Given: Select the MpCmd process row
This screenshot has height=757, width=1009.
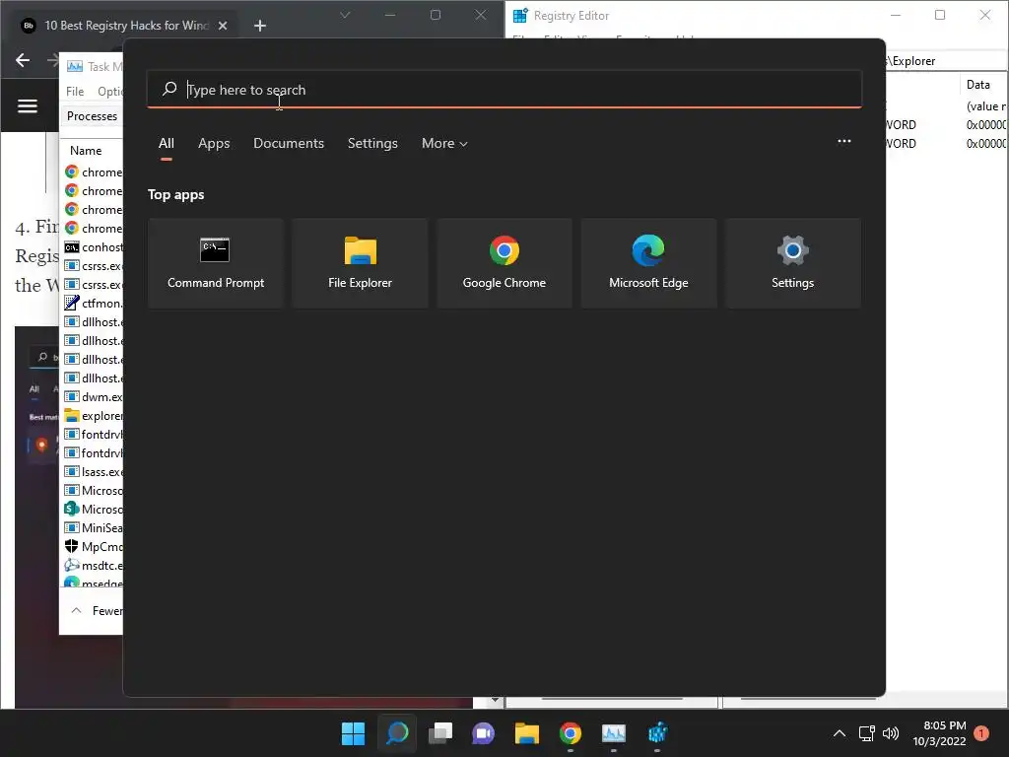Looking at the screenshot, I should coord(94,546).
